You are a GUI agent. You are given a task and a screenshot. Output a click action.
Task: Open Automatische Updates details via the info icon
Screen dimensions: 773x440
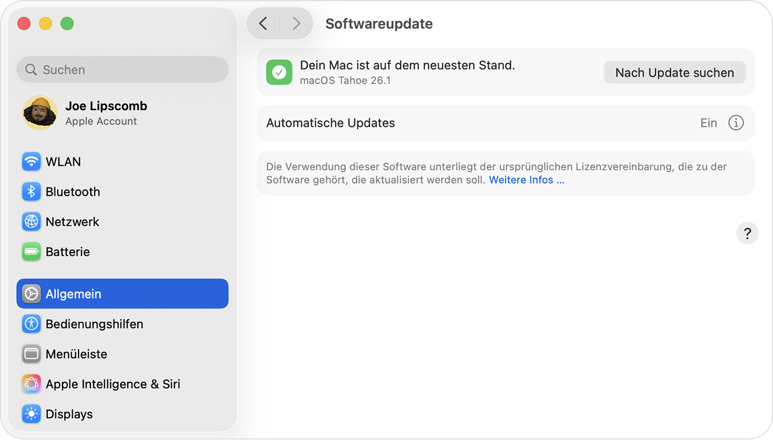coord(736,123)
